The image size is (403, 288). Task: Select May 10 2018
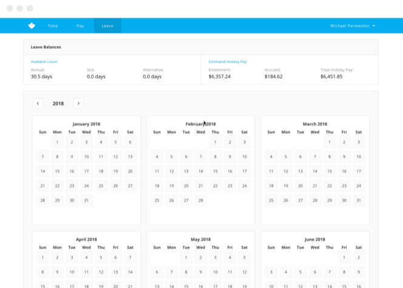[x=215, y=272]
